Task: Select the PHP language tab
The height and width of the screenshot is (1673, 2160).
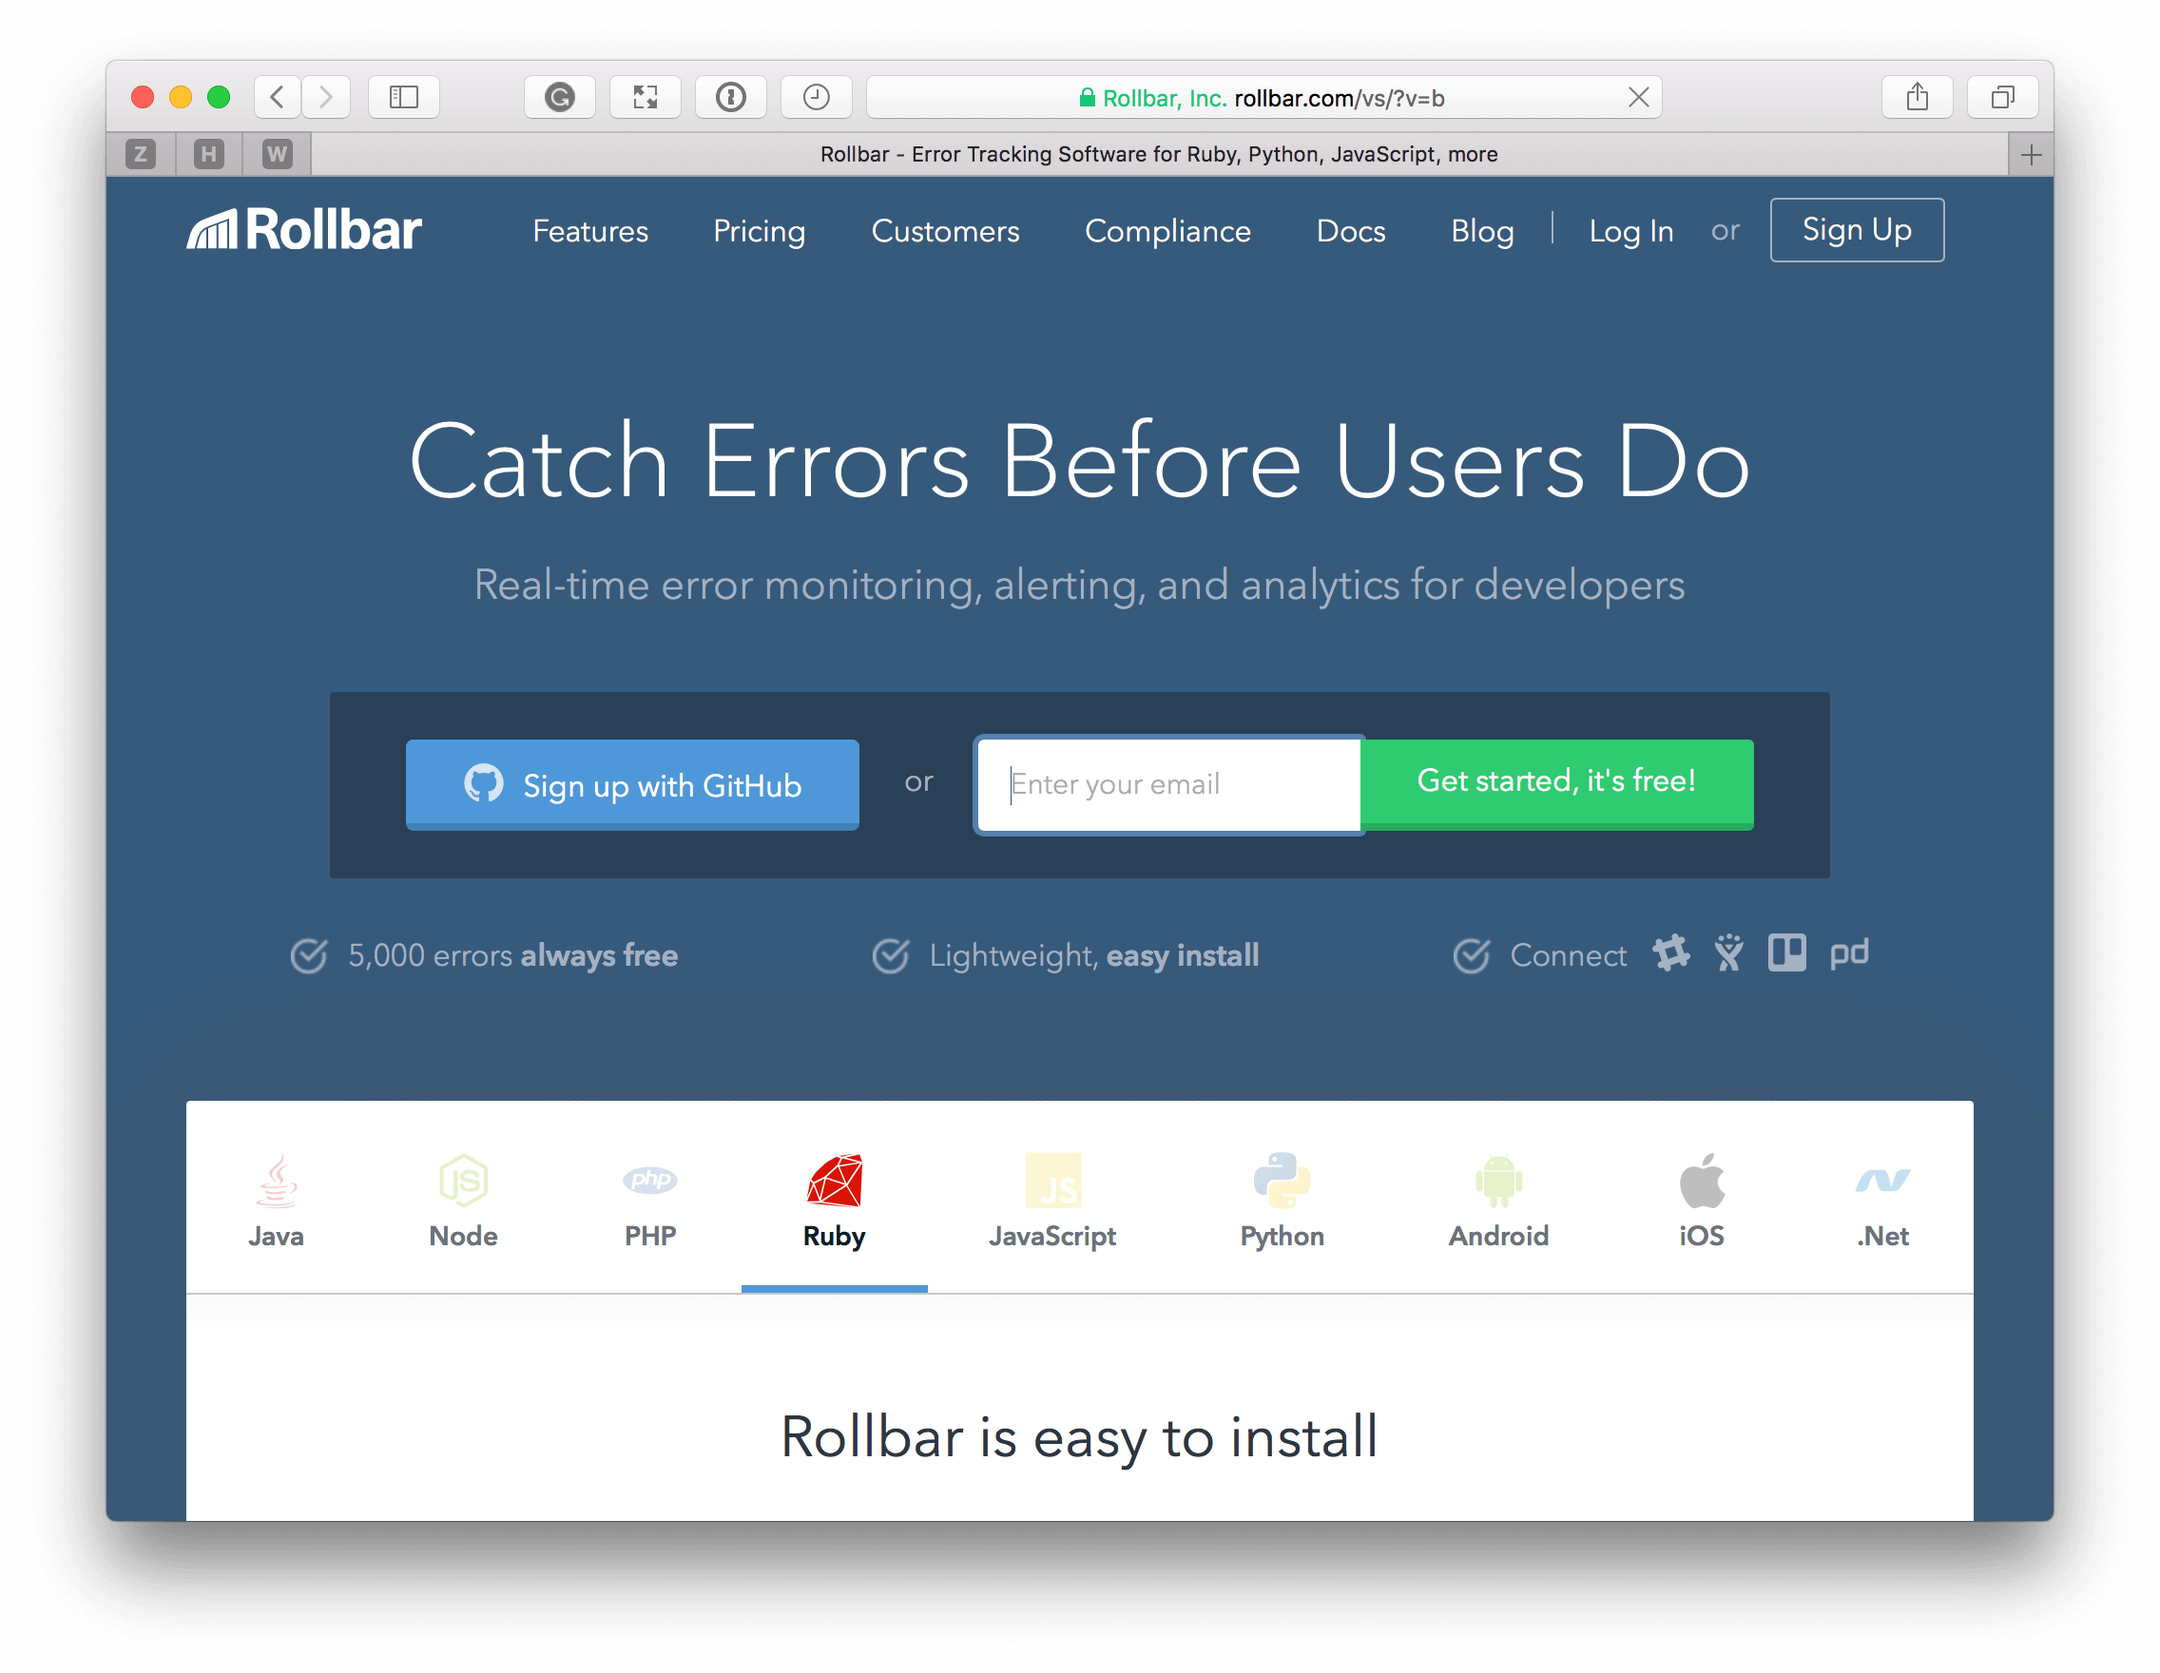Action: point(649,1201)
